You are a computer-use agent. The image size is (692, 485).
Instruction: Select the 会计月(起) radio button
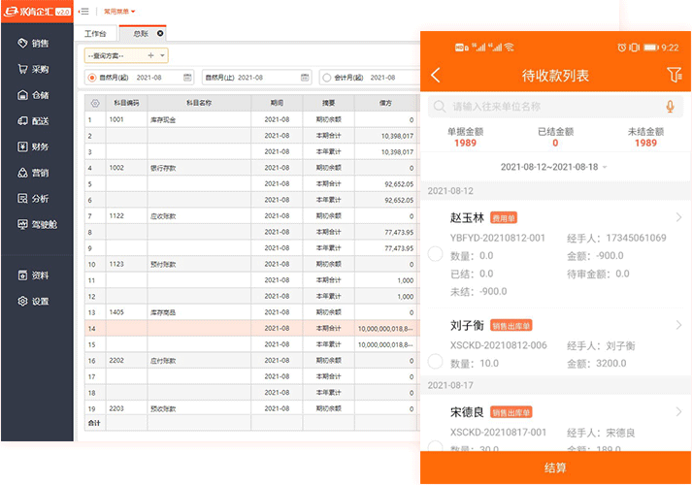pyautogui.click(x=327, y=78)
